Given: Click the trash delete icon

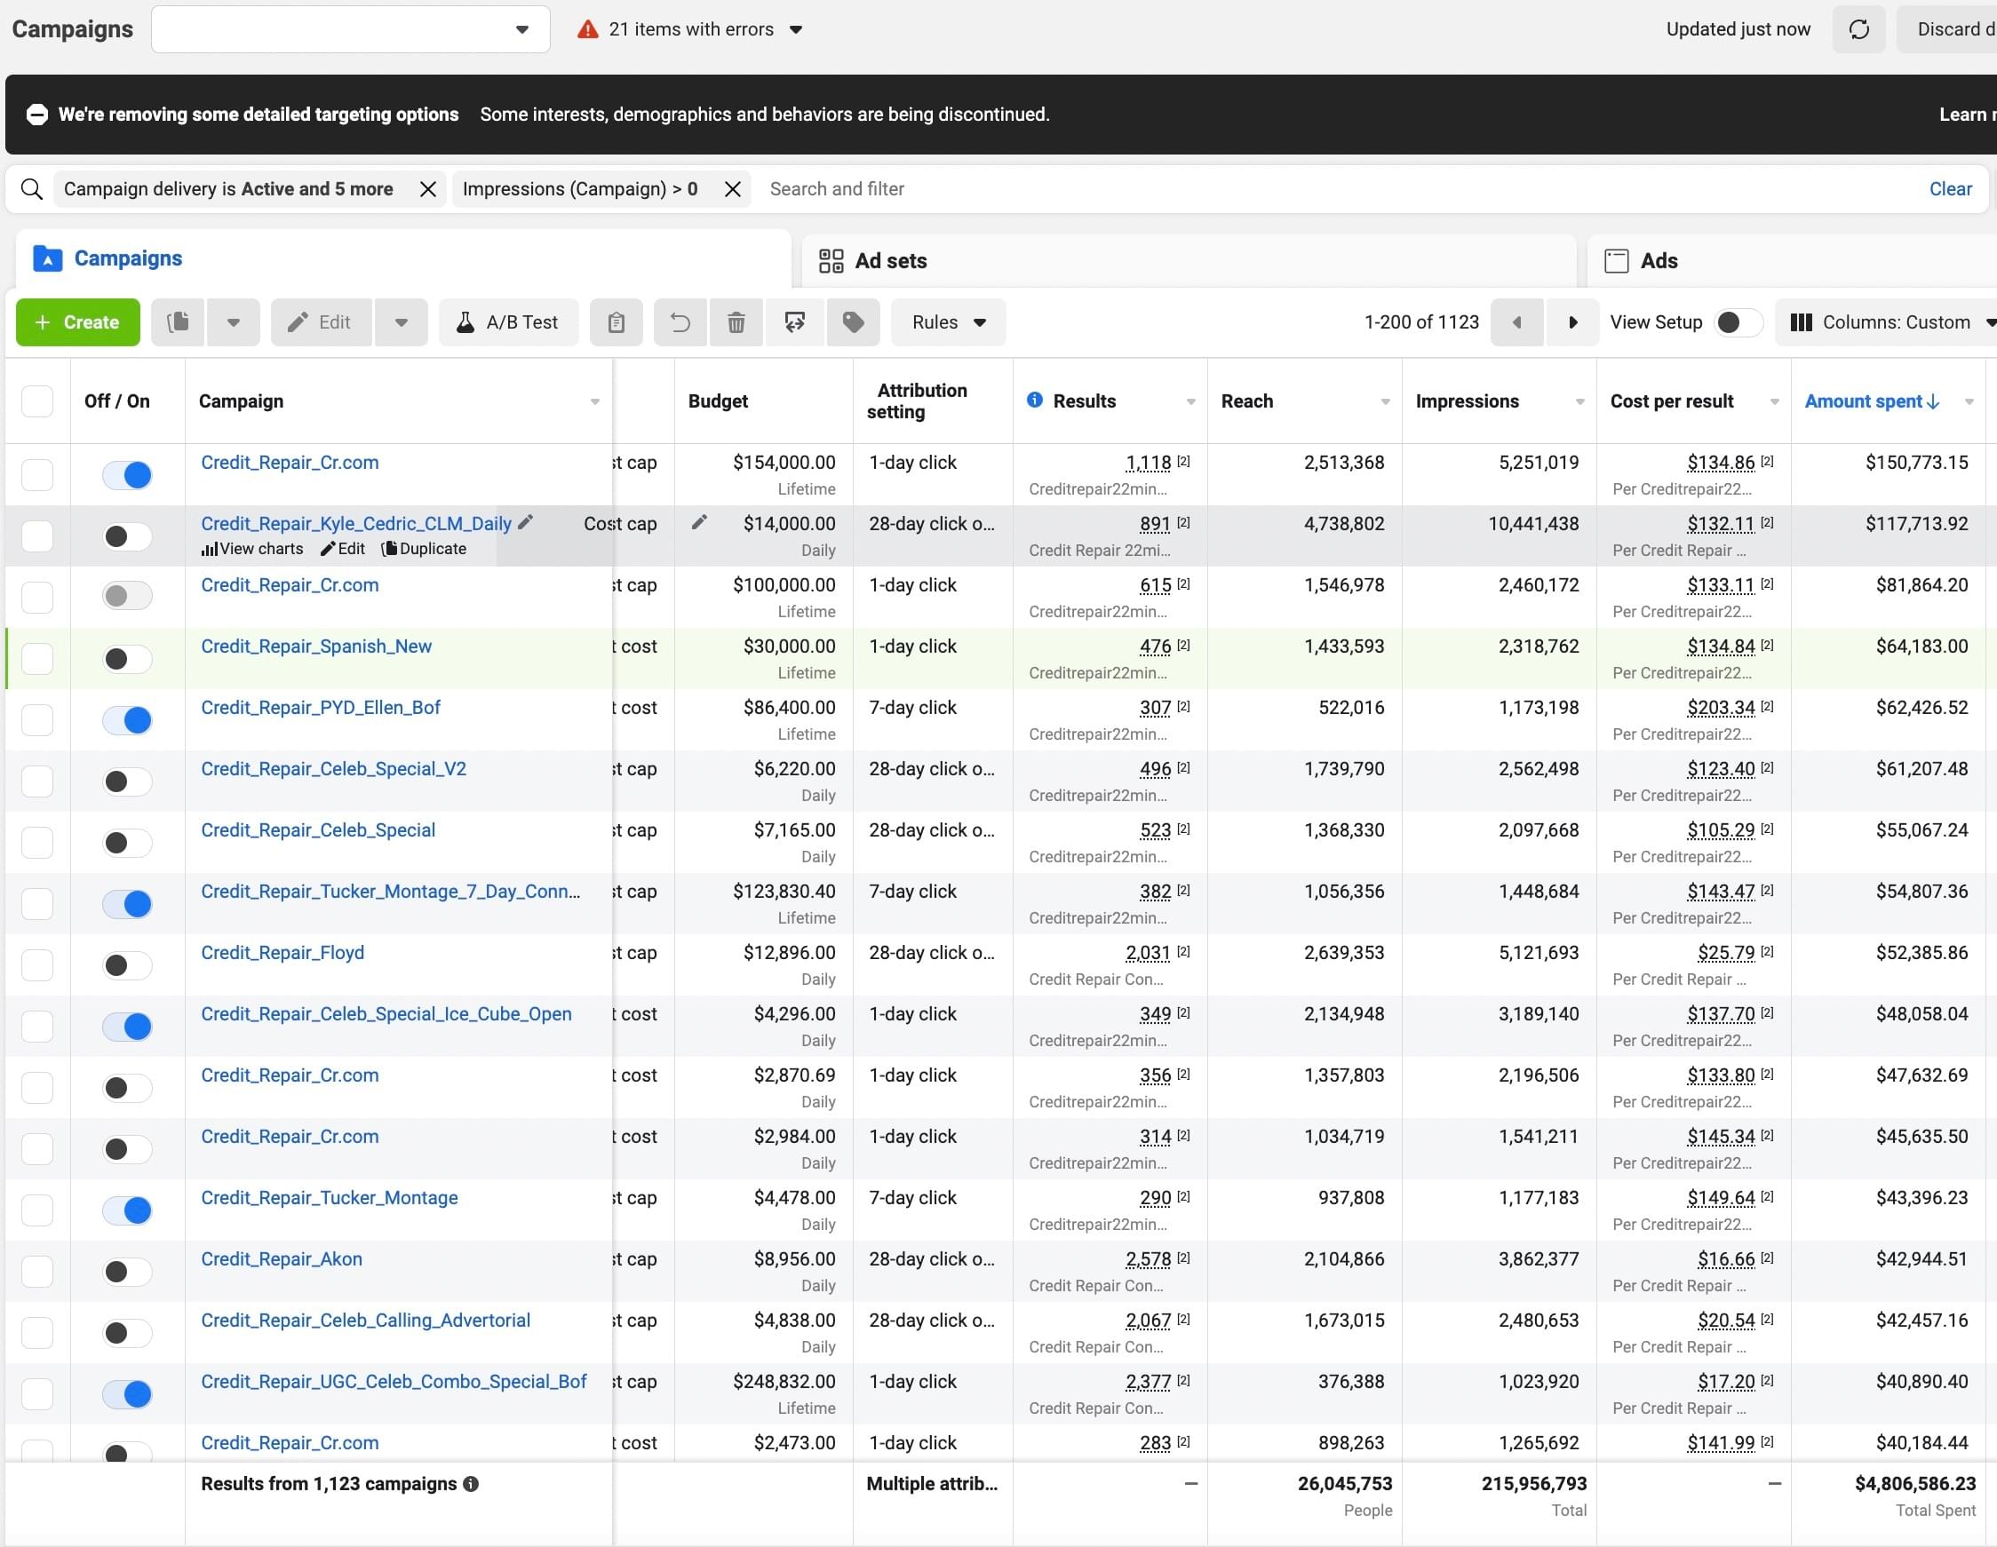Looking at the screenshot, I should [x=736, y=321].
